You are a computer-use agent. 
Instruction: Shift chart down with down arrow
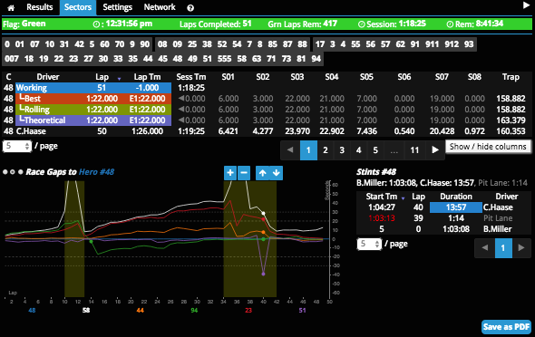point(276,173)
